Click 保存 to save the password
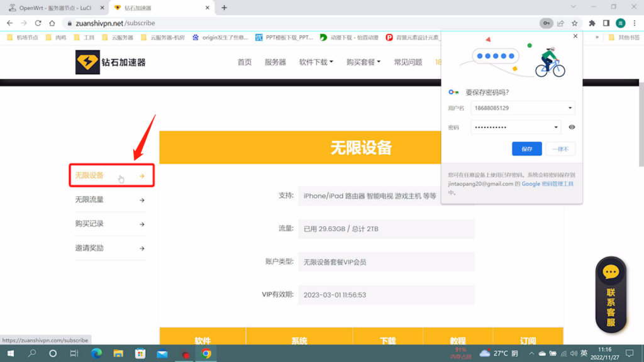The image size is (644, 362). pos(527,149)
